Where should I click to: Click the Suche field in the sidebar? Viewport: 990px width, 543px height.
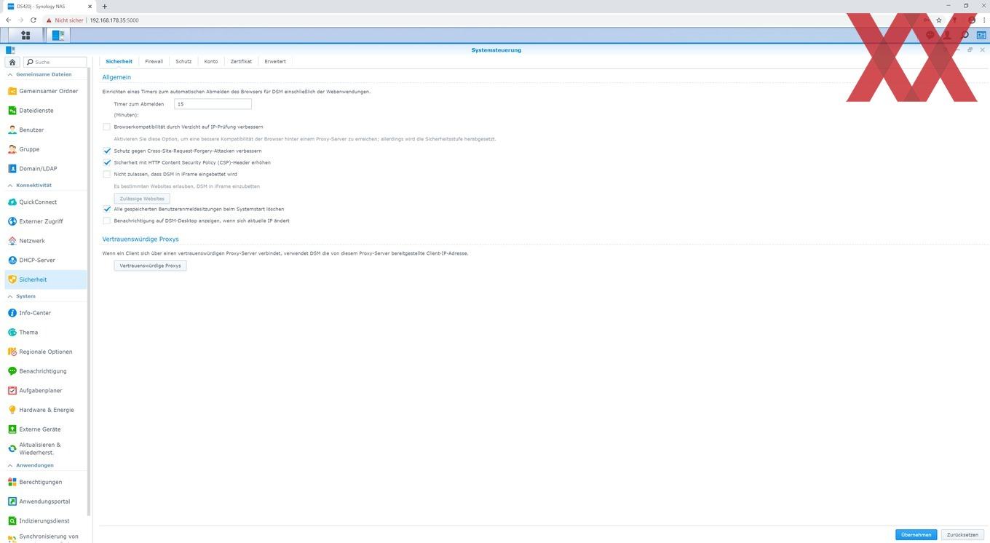[x=55, y=62]
